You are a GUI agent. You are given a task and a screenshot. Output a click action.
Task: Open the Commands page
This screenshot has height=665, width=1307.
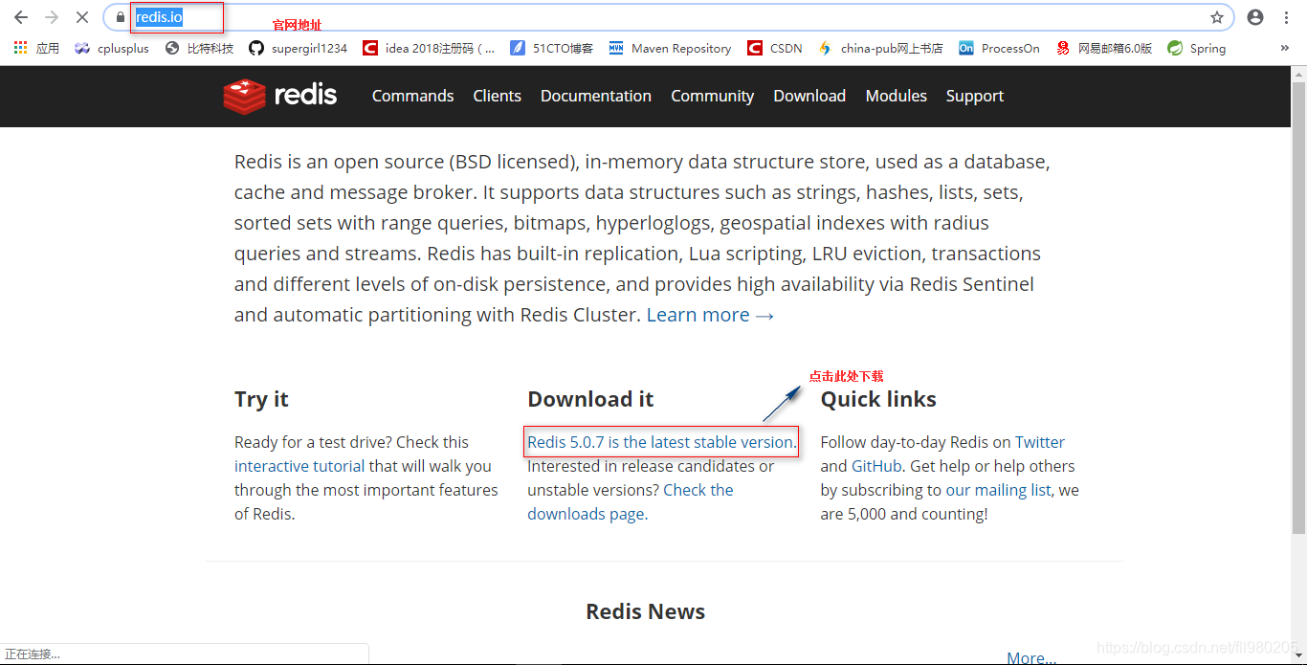[412, 96]
